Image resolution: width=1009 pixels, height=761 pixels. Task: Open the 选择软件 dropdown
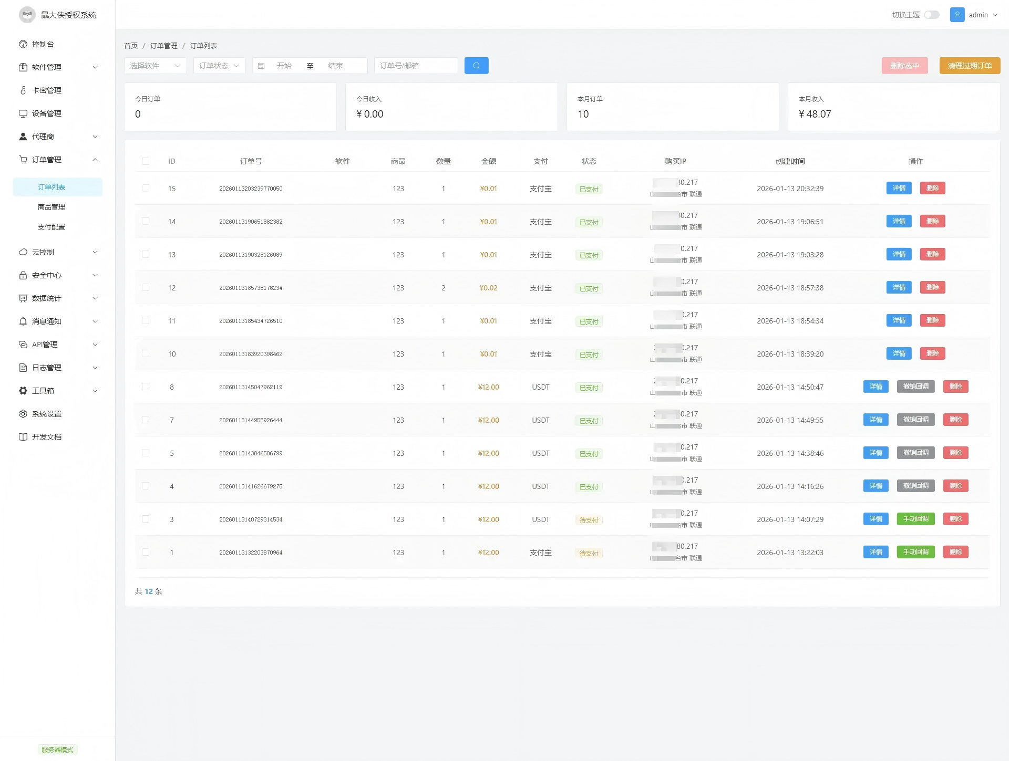coord(155,66)
